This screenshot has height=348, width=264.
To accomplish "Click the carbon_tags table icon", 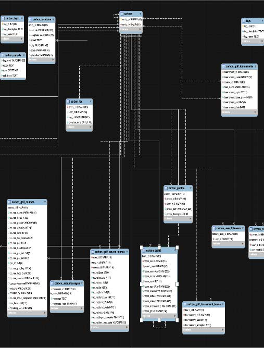I will (3, 18).
